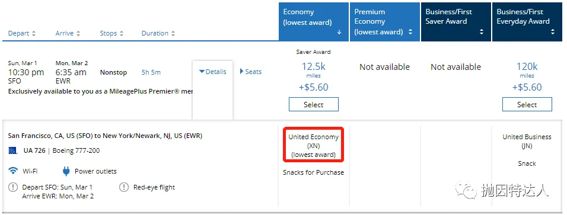Viewport: 567px width, 215px height.
Task: Click the alert icon beside Depart SFO
Action: (x=13, y=187)
